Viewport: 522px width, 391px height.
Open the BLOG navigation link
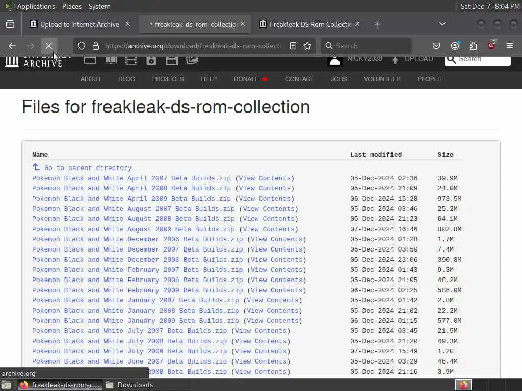pyautogui.click(x=126, y=79)
